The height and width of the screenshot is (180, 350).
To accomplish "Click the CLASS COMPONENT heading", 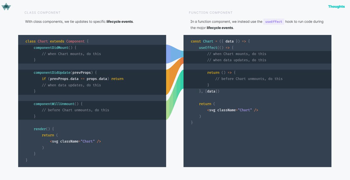I will click(x=43, y=13).
